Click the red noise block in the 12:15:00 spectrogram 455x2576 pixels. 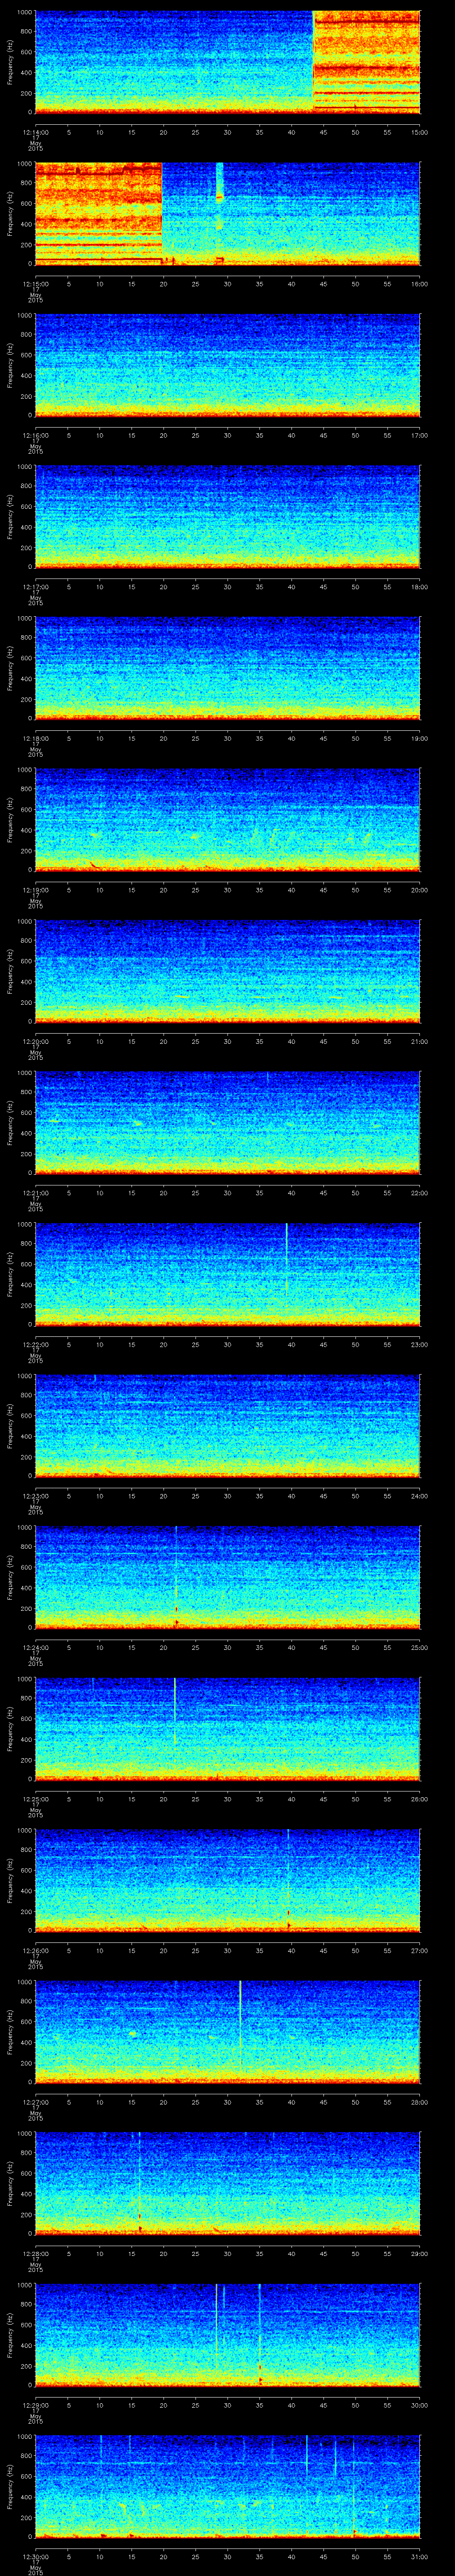[98, 212]
